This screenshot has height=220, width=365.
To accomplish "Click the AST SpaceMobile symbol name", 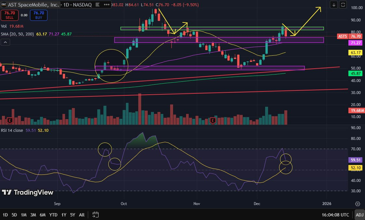I will tap(34, 5).
